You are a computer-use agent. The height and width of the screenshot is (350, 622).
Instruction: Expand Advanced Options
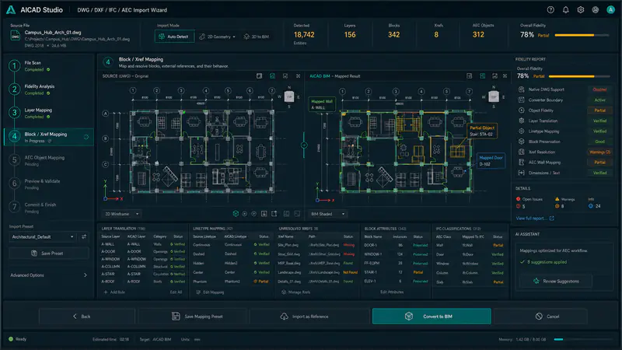[x=48, y=275]
